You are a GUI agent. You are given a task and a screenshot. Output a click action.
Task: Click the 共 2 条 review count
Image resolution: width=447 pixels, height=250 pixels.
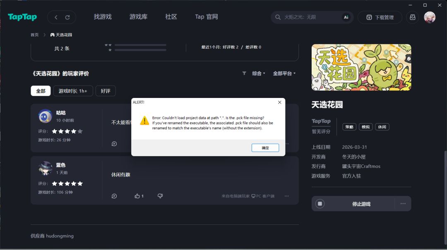point(62,48)
